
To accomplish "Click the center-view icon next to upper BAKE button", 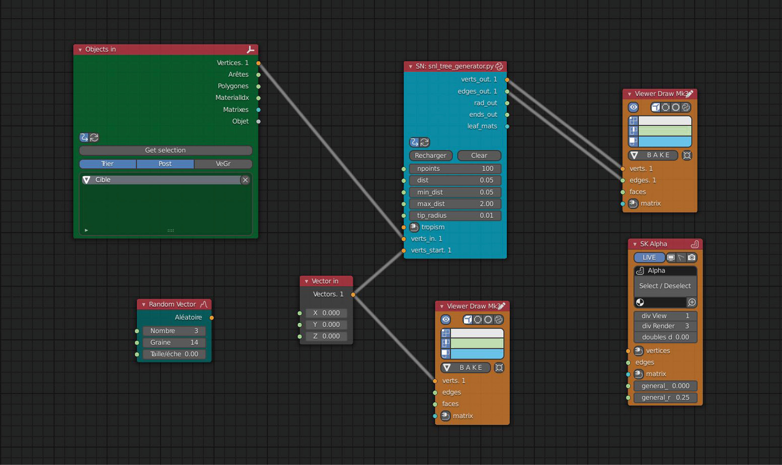I will pos(687,155).
